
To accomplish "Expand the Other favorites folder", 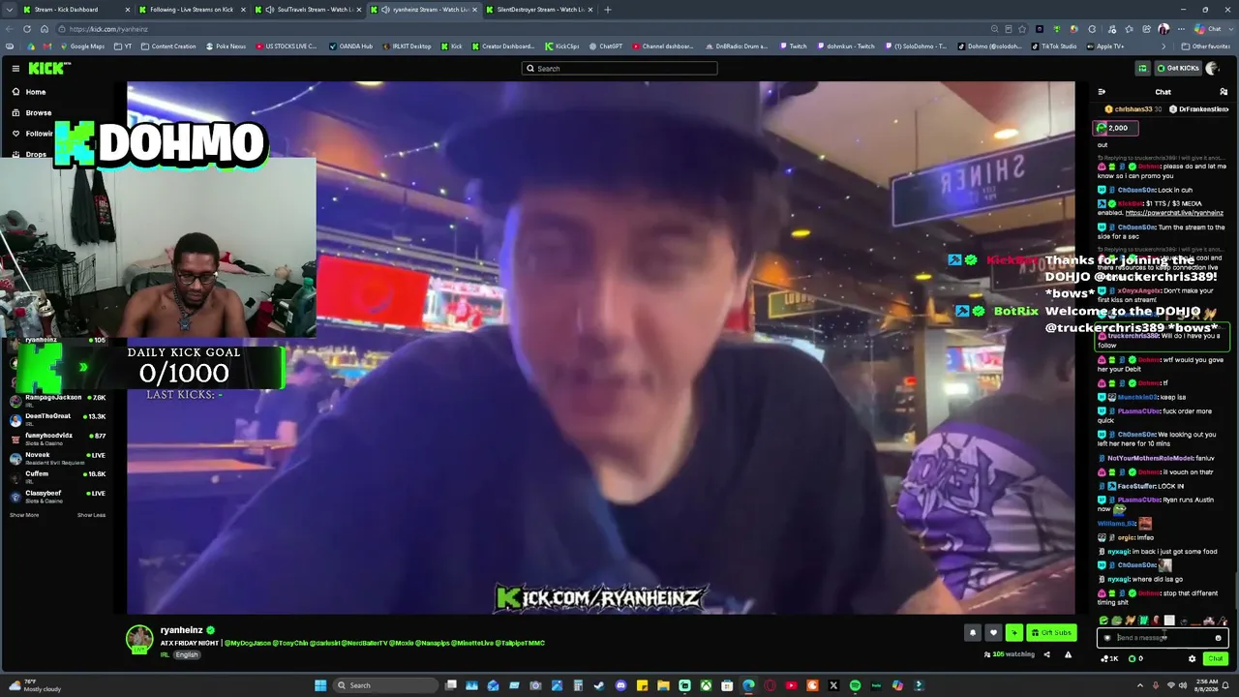I will point(1205,46).
